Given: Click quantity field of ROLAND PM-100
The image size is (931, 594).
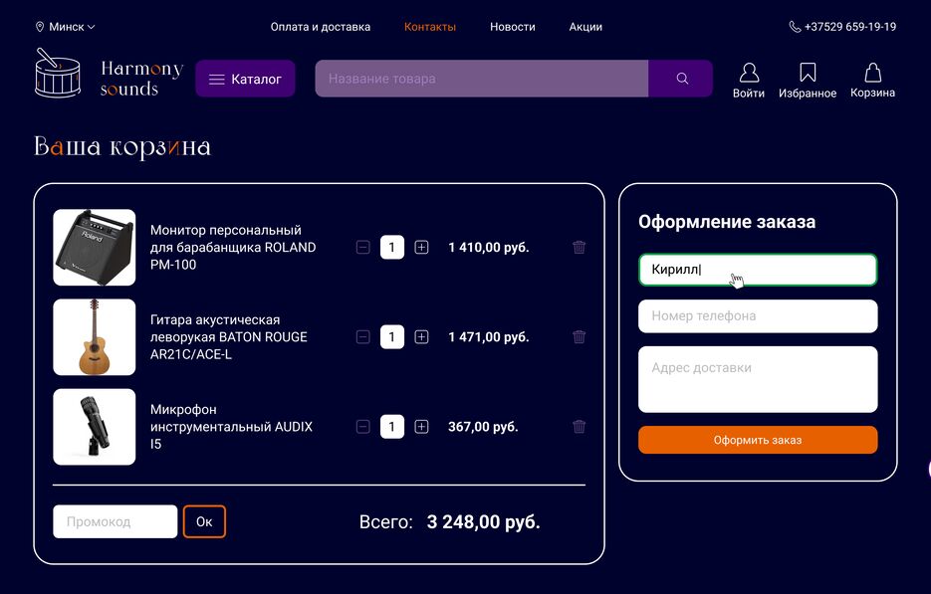Looking at the screenshot, I should [392, 248].
